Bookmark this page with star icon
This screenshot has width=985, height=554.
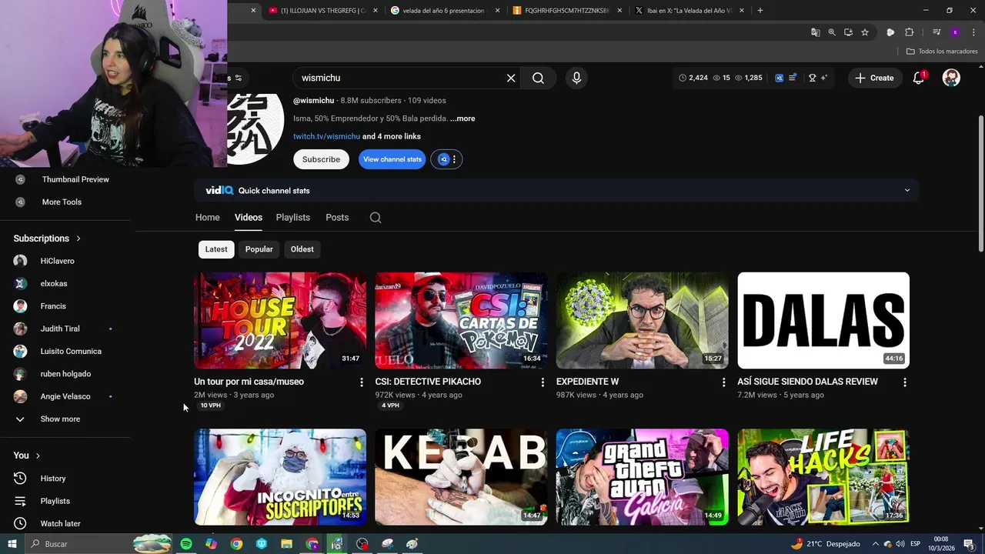click(x=865, y=32)
